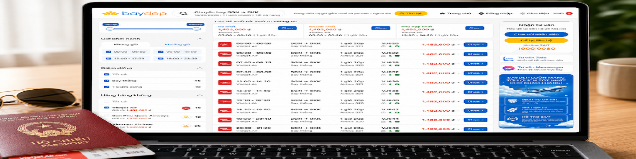Select flight VJ622 with Chọn button
This screenshot has width=636, height=159.
(475, 54)
